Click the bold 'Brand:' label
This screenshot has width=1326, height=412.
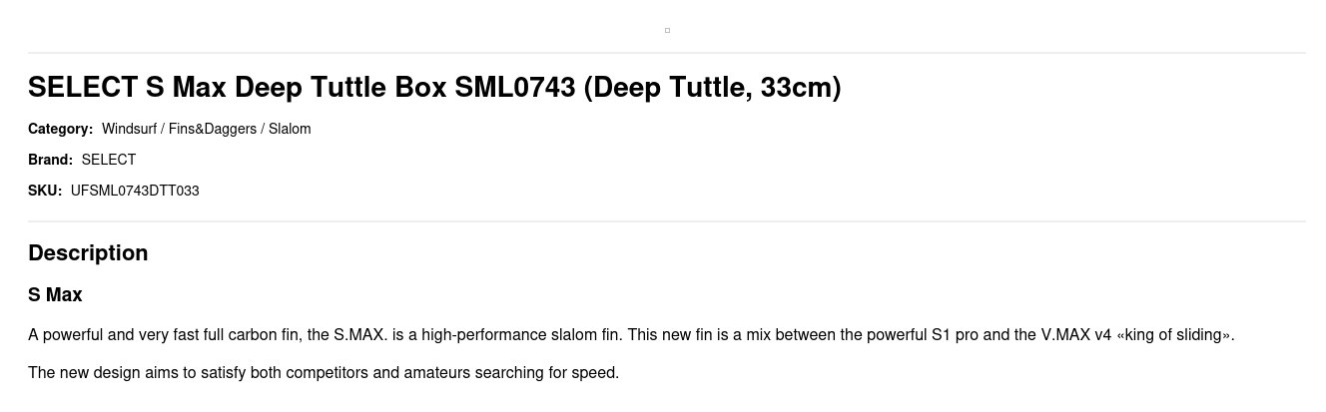point(50,160)
